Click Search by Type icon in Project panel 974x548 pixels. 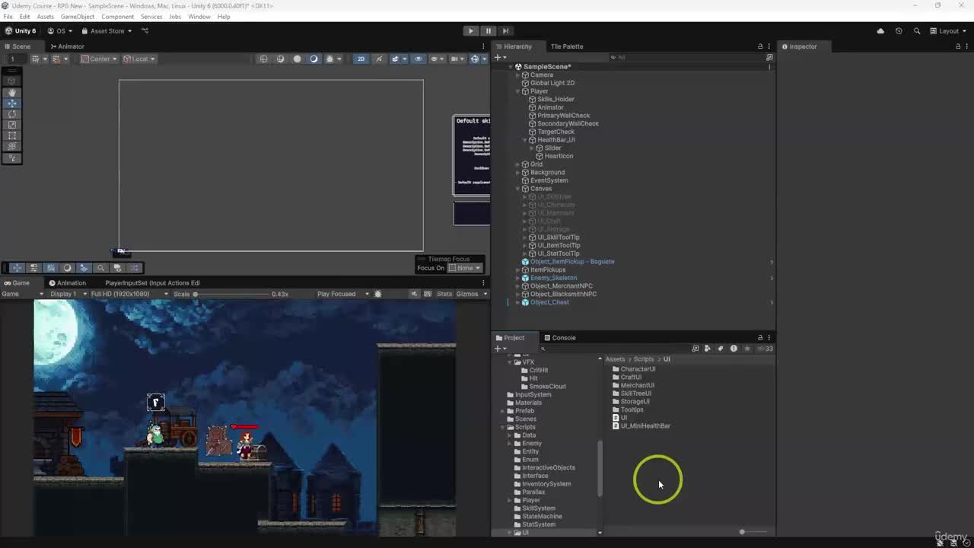pos(708,349)
